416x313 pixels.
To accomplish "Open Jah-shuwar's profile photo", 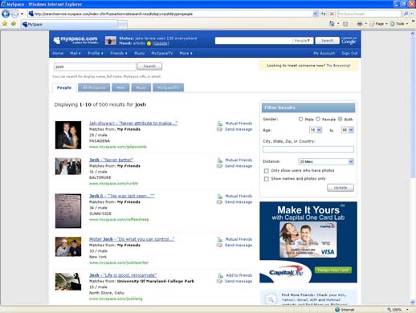I will click(68, 135).
